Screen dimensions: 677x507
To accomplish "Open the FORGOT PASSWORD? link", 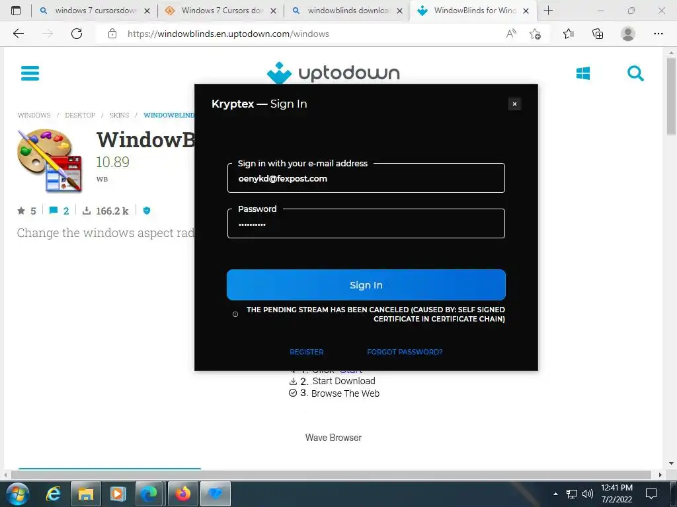I will coord(405,352).
